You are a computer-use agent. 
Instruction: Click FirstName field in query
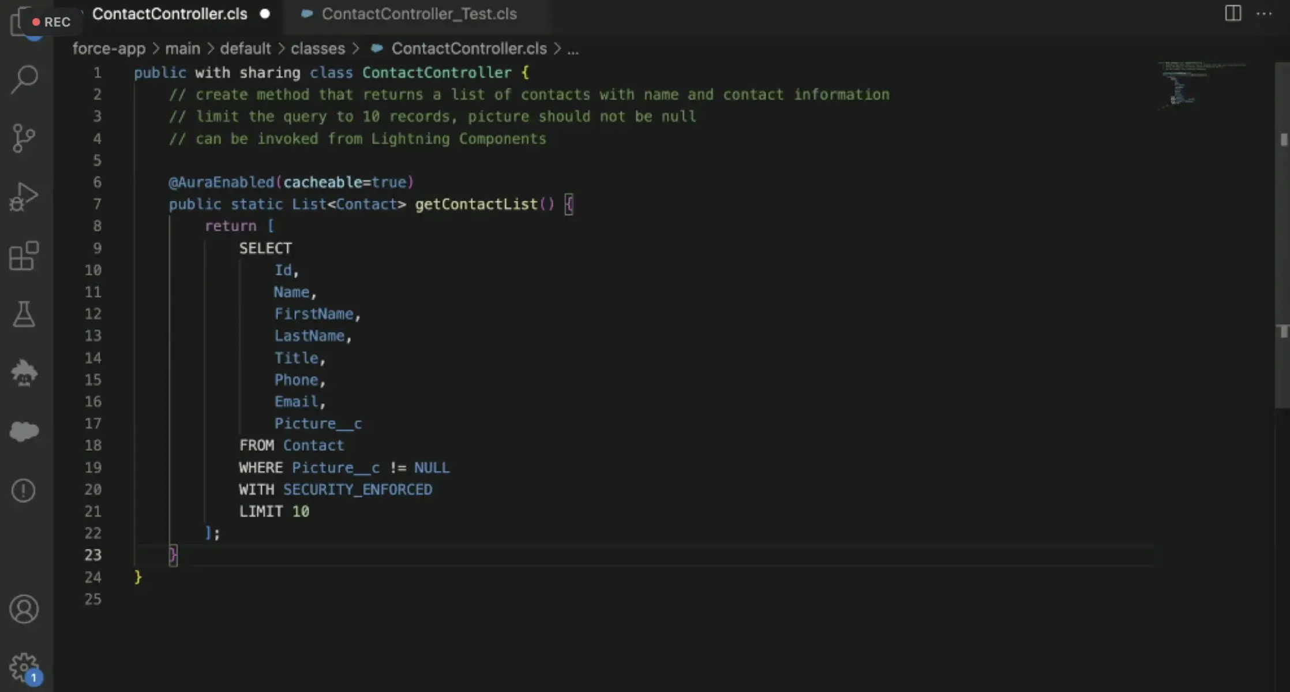[x=313, y=314]
